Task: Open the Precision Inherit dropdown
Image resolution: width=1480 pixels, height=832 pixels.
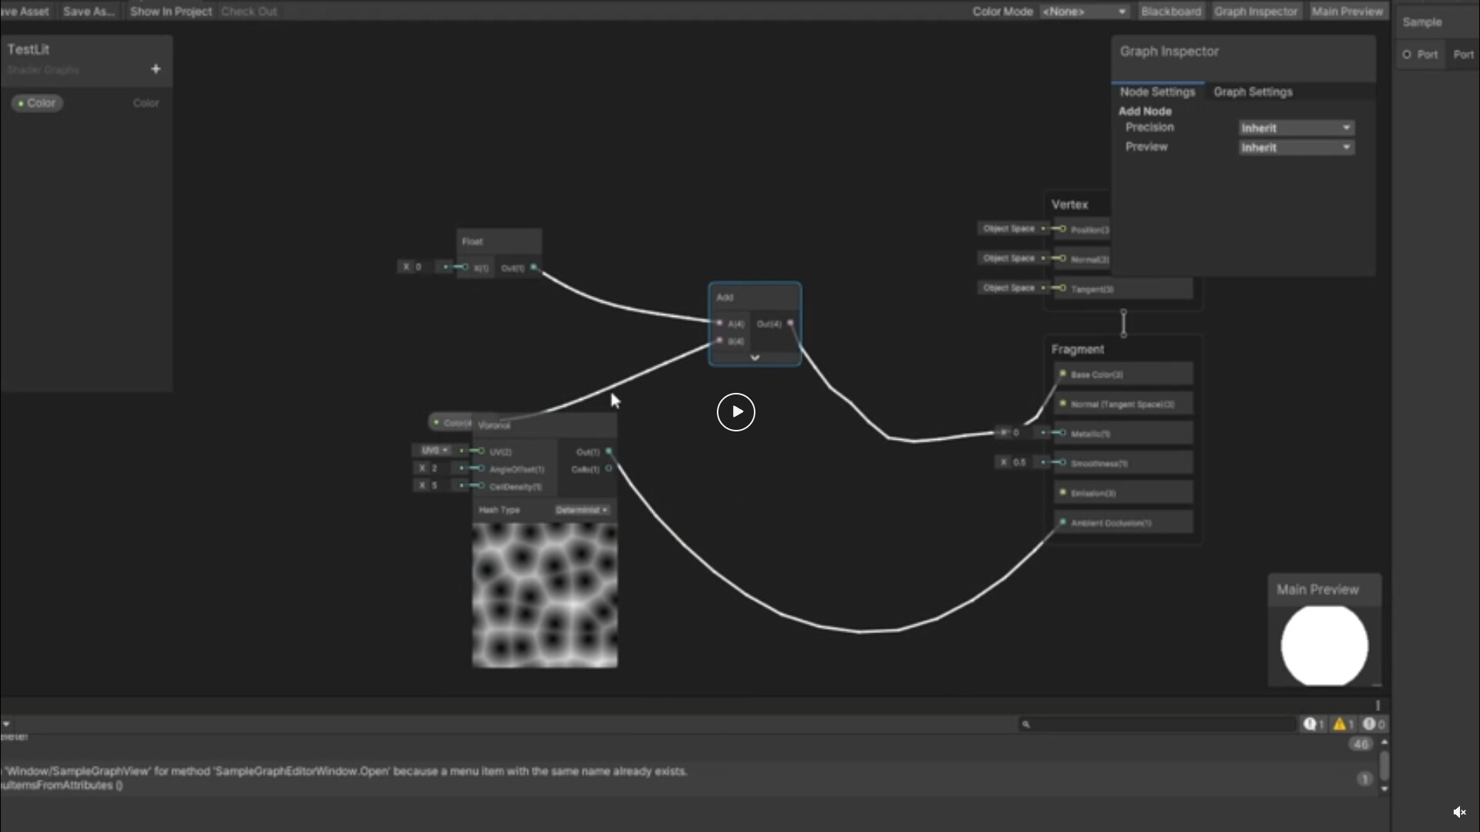Action: coord(1295,128)
